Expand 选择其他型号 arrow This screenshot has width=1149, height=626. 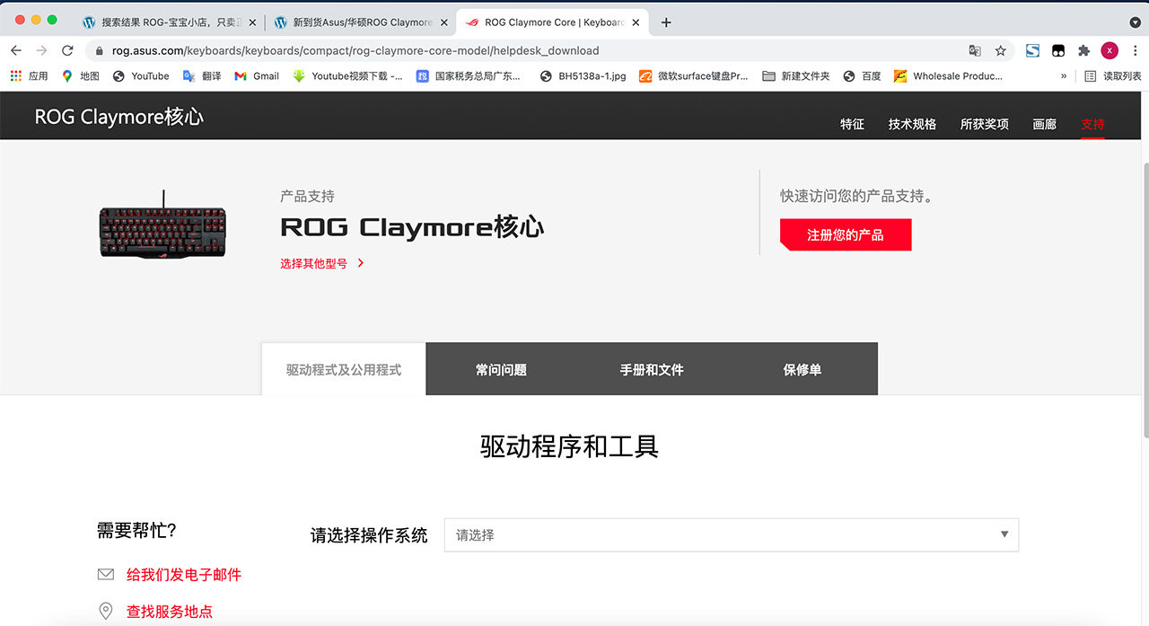coord(361,263)
